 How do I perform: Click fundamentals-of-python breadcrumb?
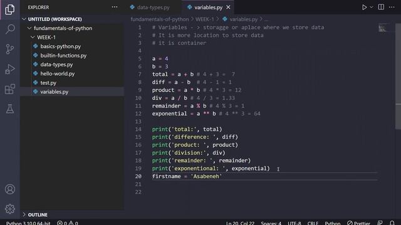tap(160, 19)
